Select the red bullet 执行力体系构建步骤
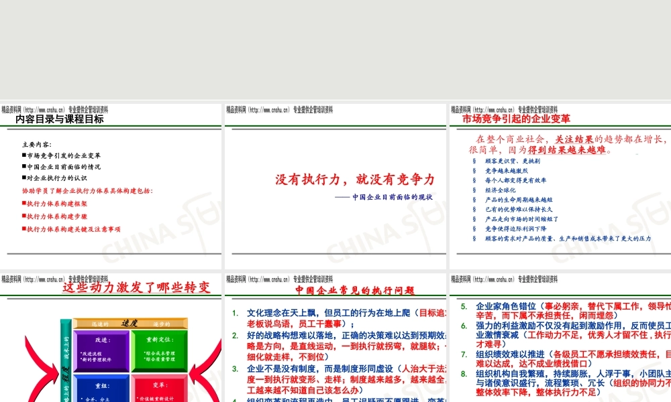 point(54,216)
